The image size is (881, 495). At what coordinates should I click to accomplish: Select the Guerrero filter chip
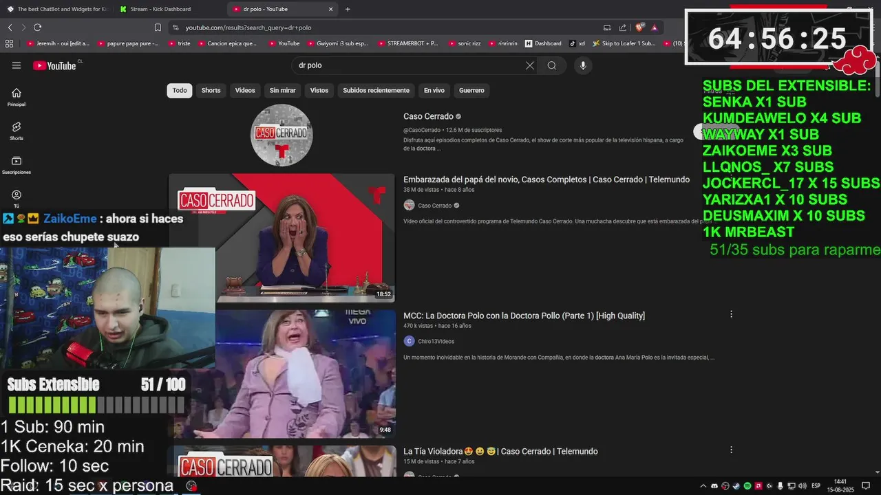(471, 90)
